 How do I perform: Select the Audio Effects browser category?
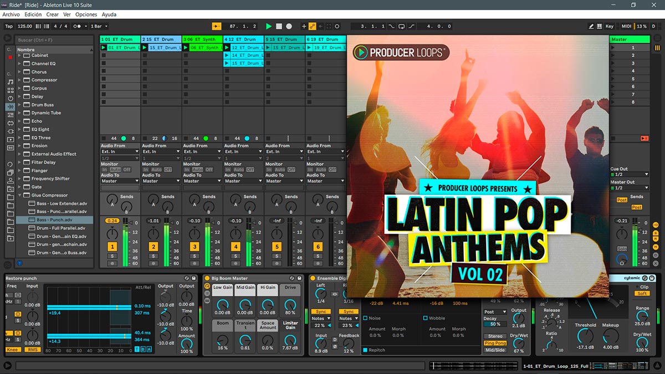(x=11, y=106)
